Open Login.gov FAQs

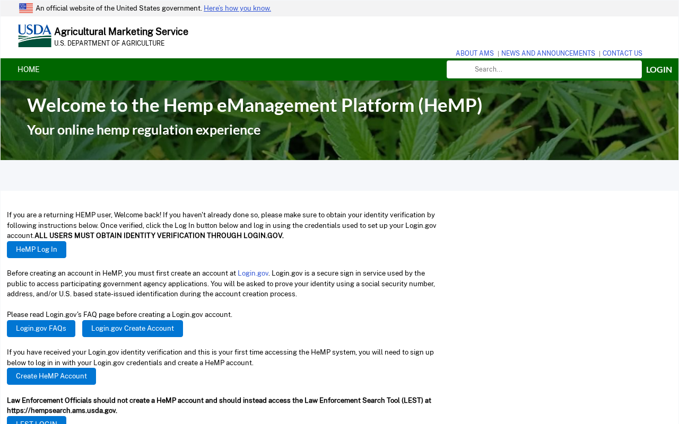pos(41,329)
